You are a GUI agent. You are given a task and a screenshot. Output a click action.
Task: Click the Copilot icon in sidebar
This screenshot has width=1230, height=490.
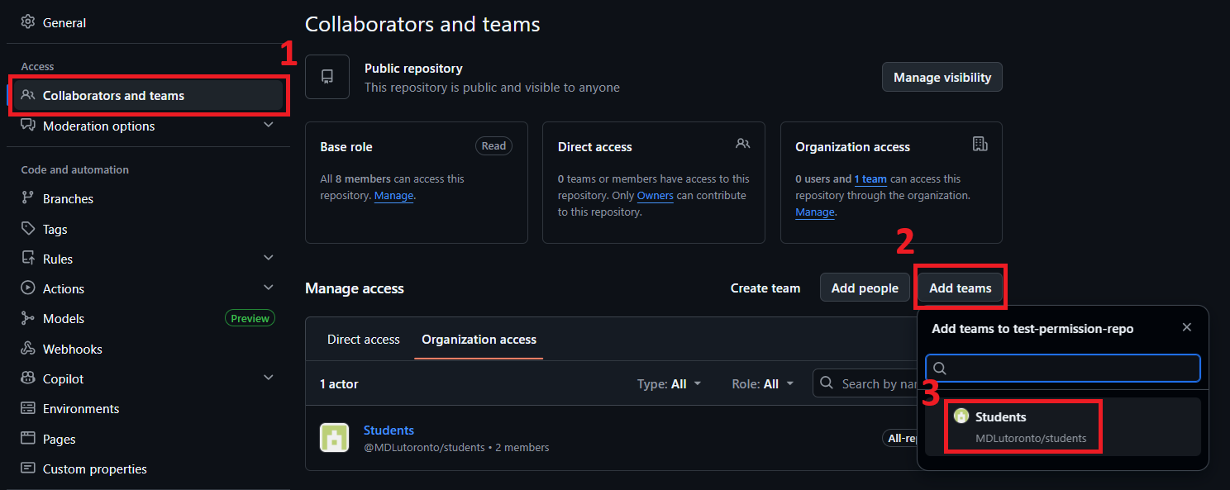[26, 378]
